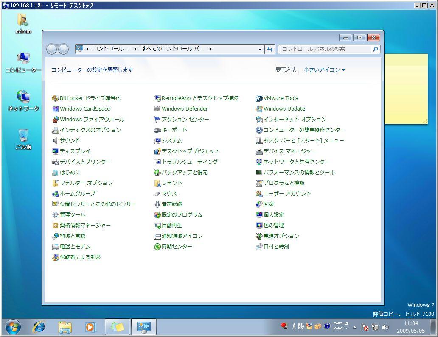This screenshot has width=438, height=337.
Task: Show hidden notification area icons
Action: [x=354, y=327]
